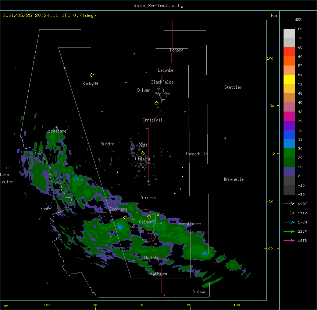Screen dimensions: 317x310
Task: Click the dBZ legend heading
Action: click(x=298, y=20)
